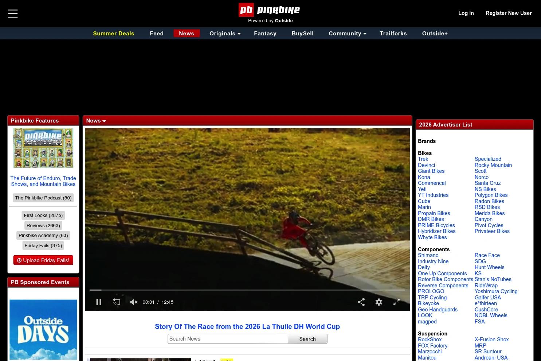Open SR Suntour link

point(488,352)
